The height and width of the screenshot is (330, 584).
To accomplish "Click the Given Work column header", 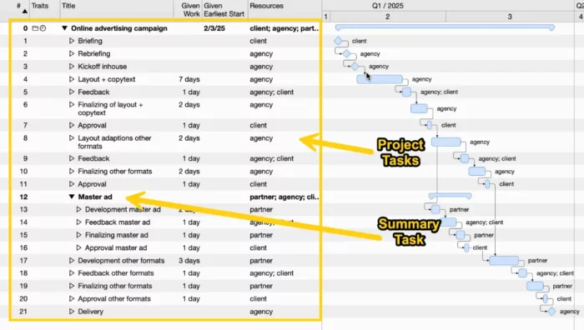I will [x=190, y=10].
